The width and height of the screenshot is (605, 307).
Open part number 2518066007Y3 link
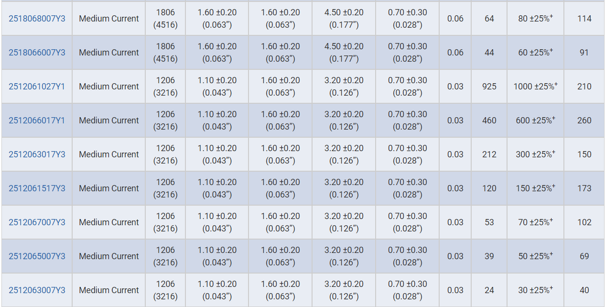pyautogui.click(x=37, y=53)
